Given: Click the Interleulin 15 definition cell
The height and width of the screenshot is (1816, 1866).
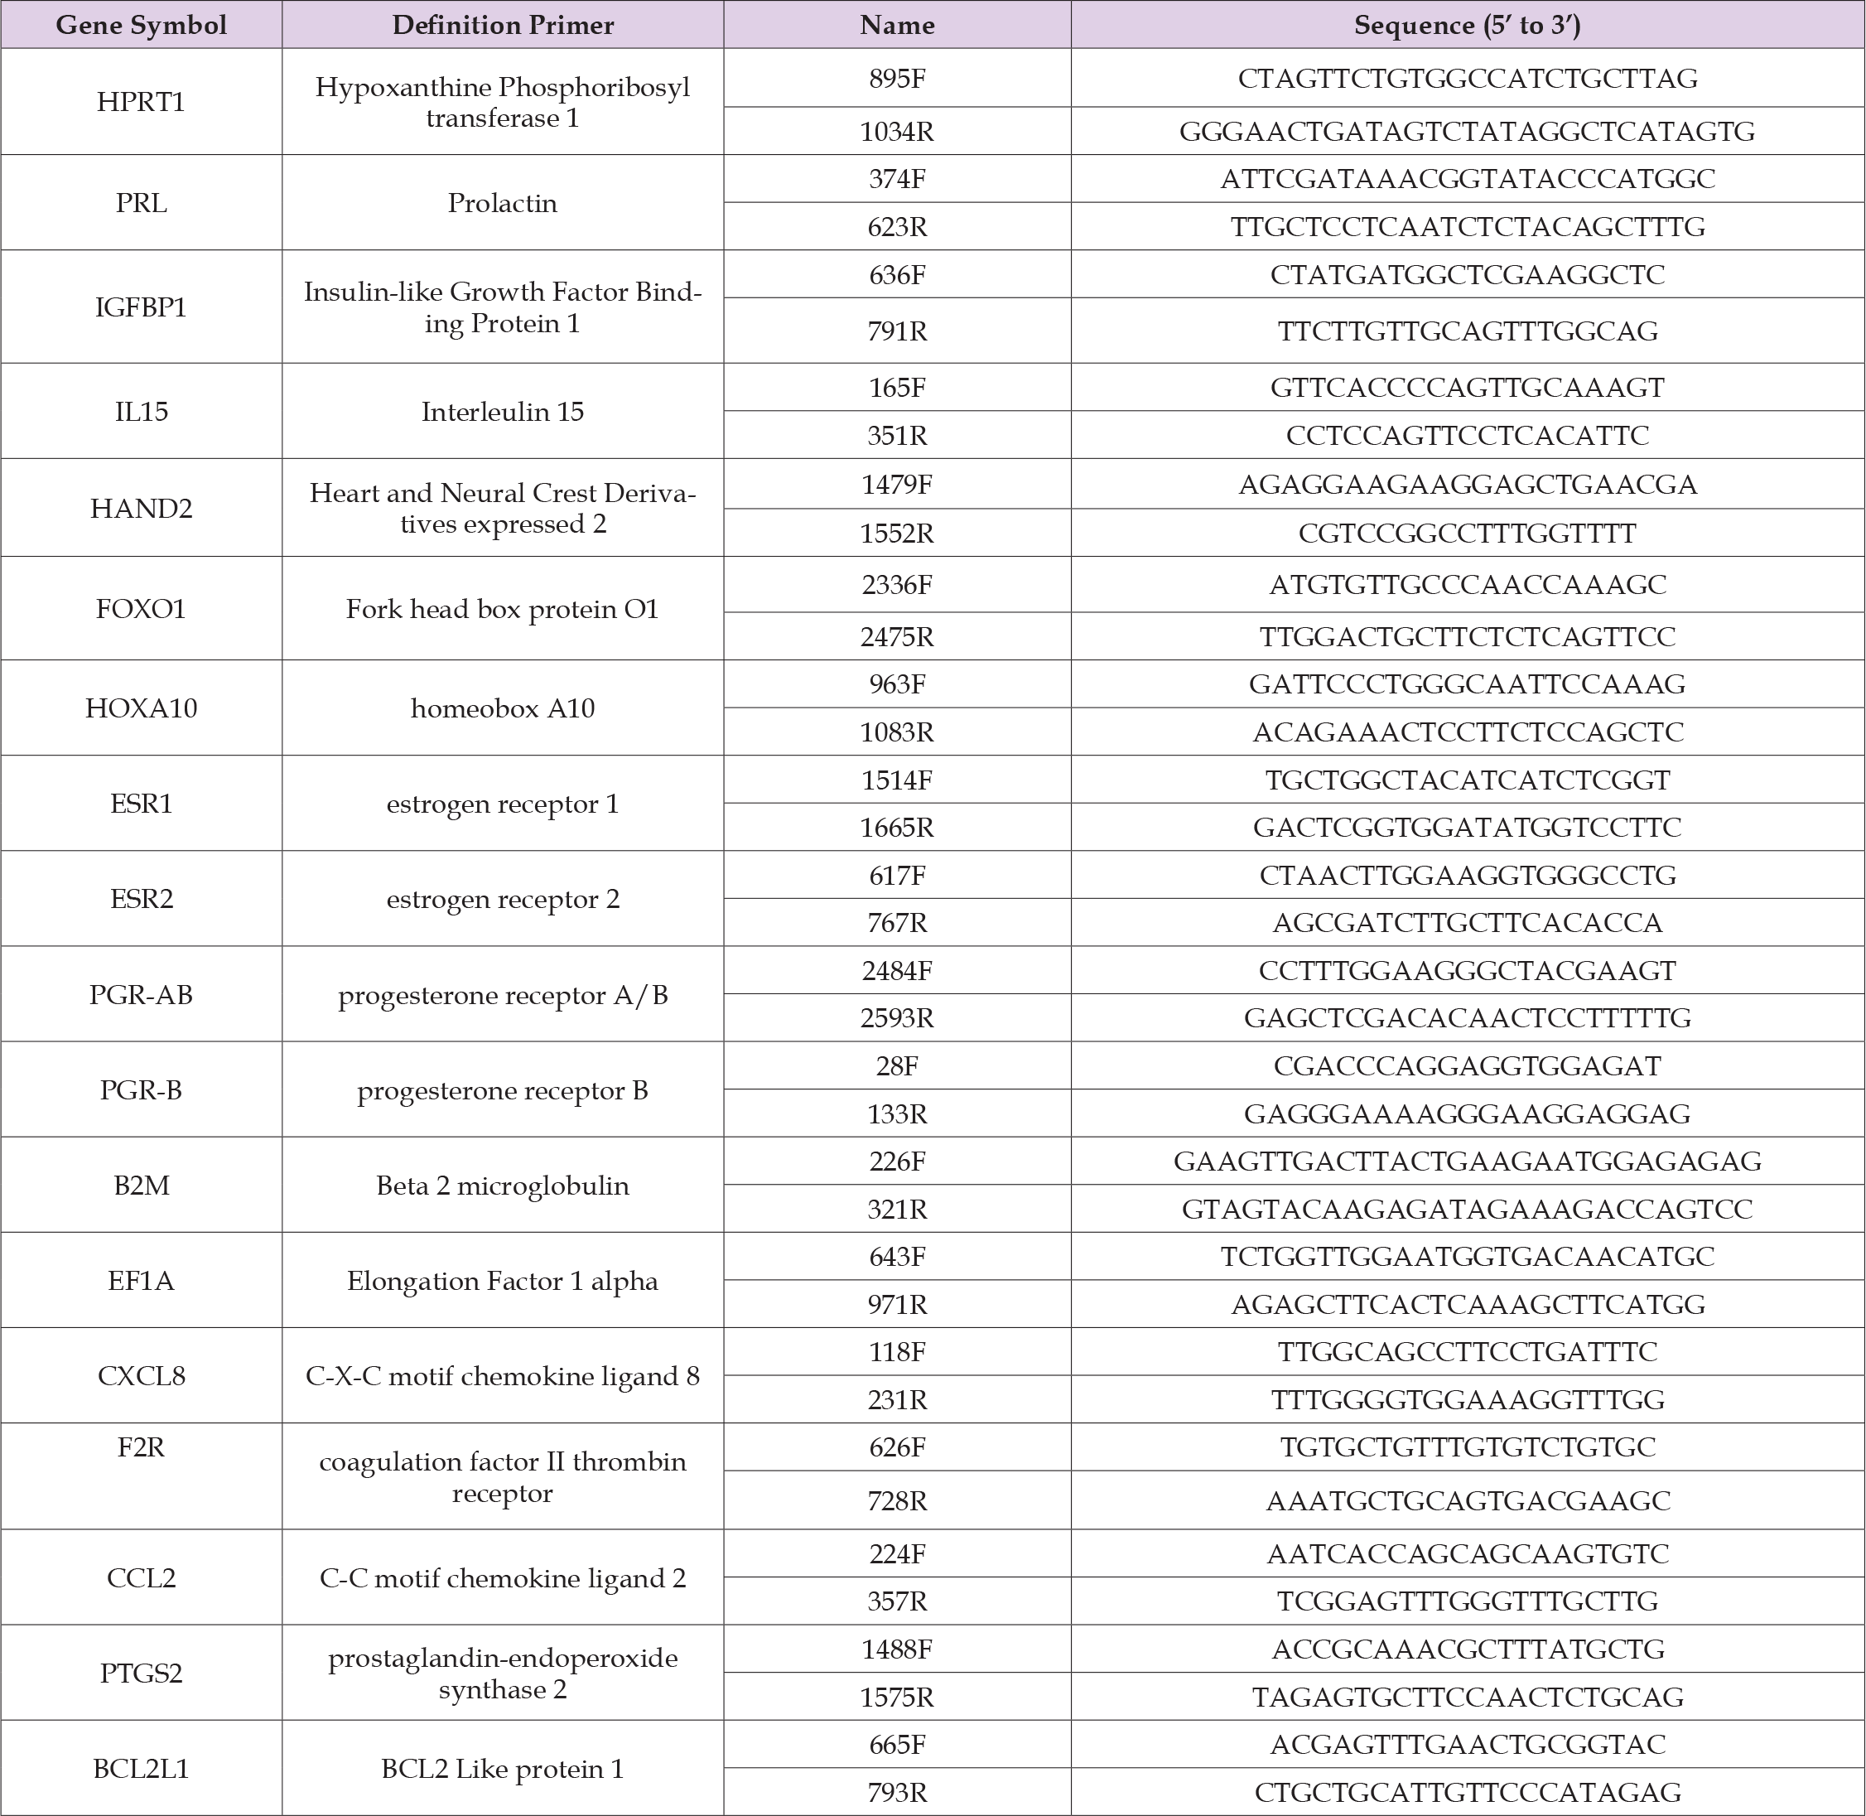Looking at the screenshot, I should click(x=503, y=412).
